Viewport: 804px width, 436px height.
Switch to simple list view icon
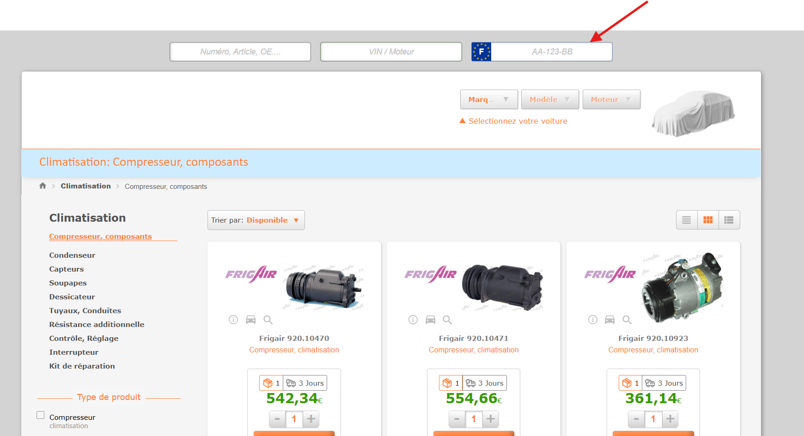click(x=687, y=220)
